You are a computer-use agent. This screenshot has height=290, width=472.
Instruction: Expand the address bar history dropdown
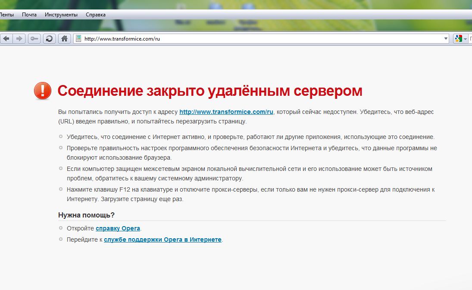coord(446,38)
